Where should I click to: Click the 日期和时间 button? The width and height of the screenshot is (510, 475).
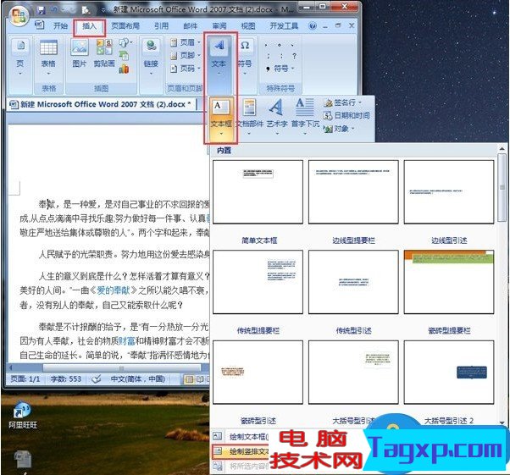pos(346,115)
